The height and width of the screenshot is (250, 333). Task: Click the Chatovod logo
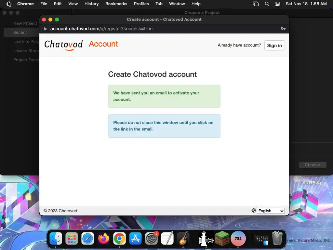click(63, 45)
